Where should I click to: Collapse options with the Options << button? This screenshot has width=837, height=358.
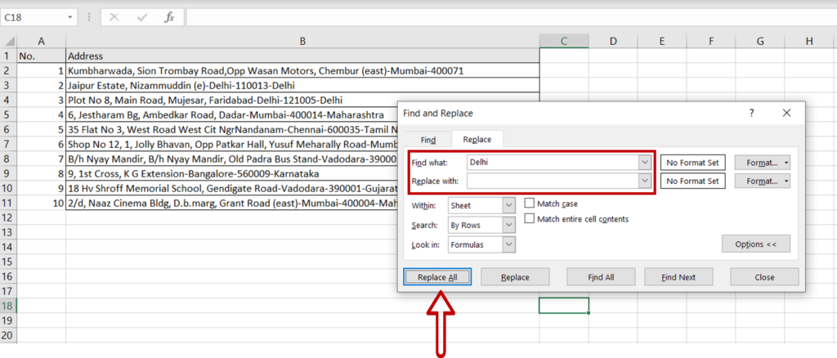coord(756,244)
